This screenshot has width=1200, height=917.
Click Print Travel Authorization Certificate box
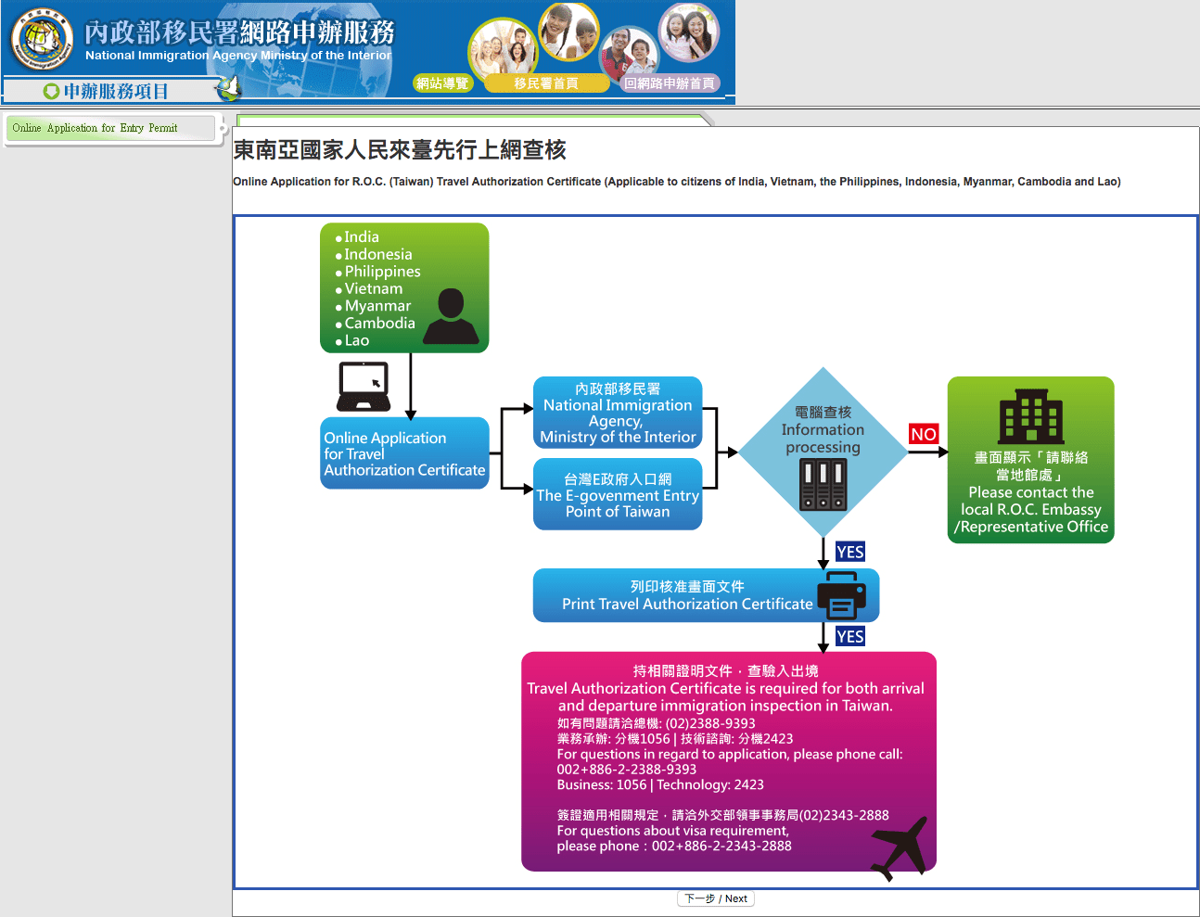pos(706,595)
